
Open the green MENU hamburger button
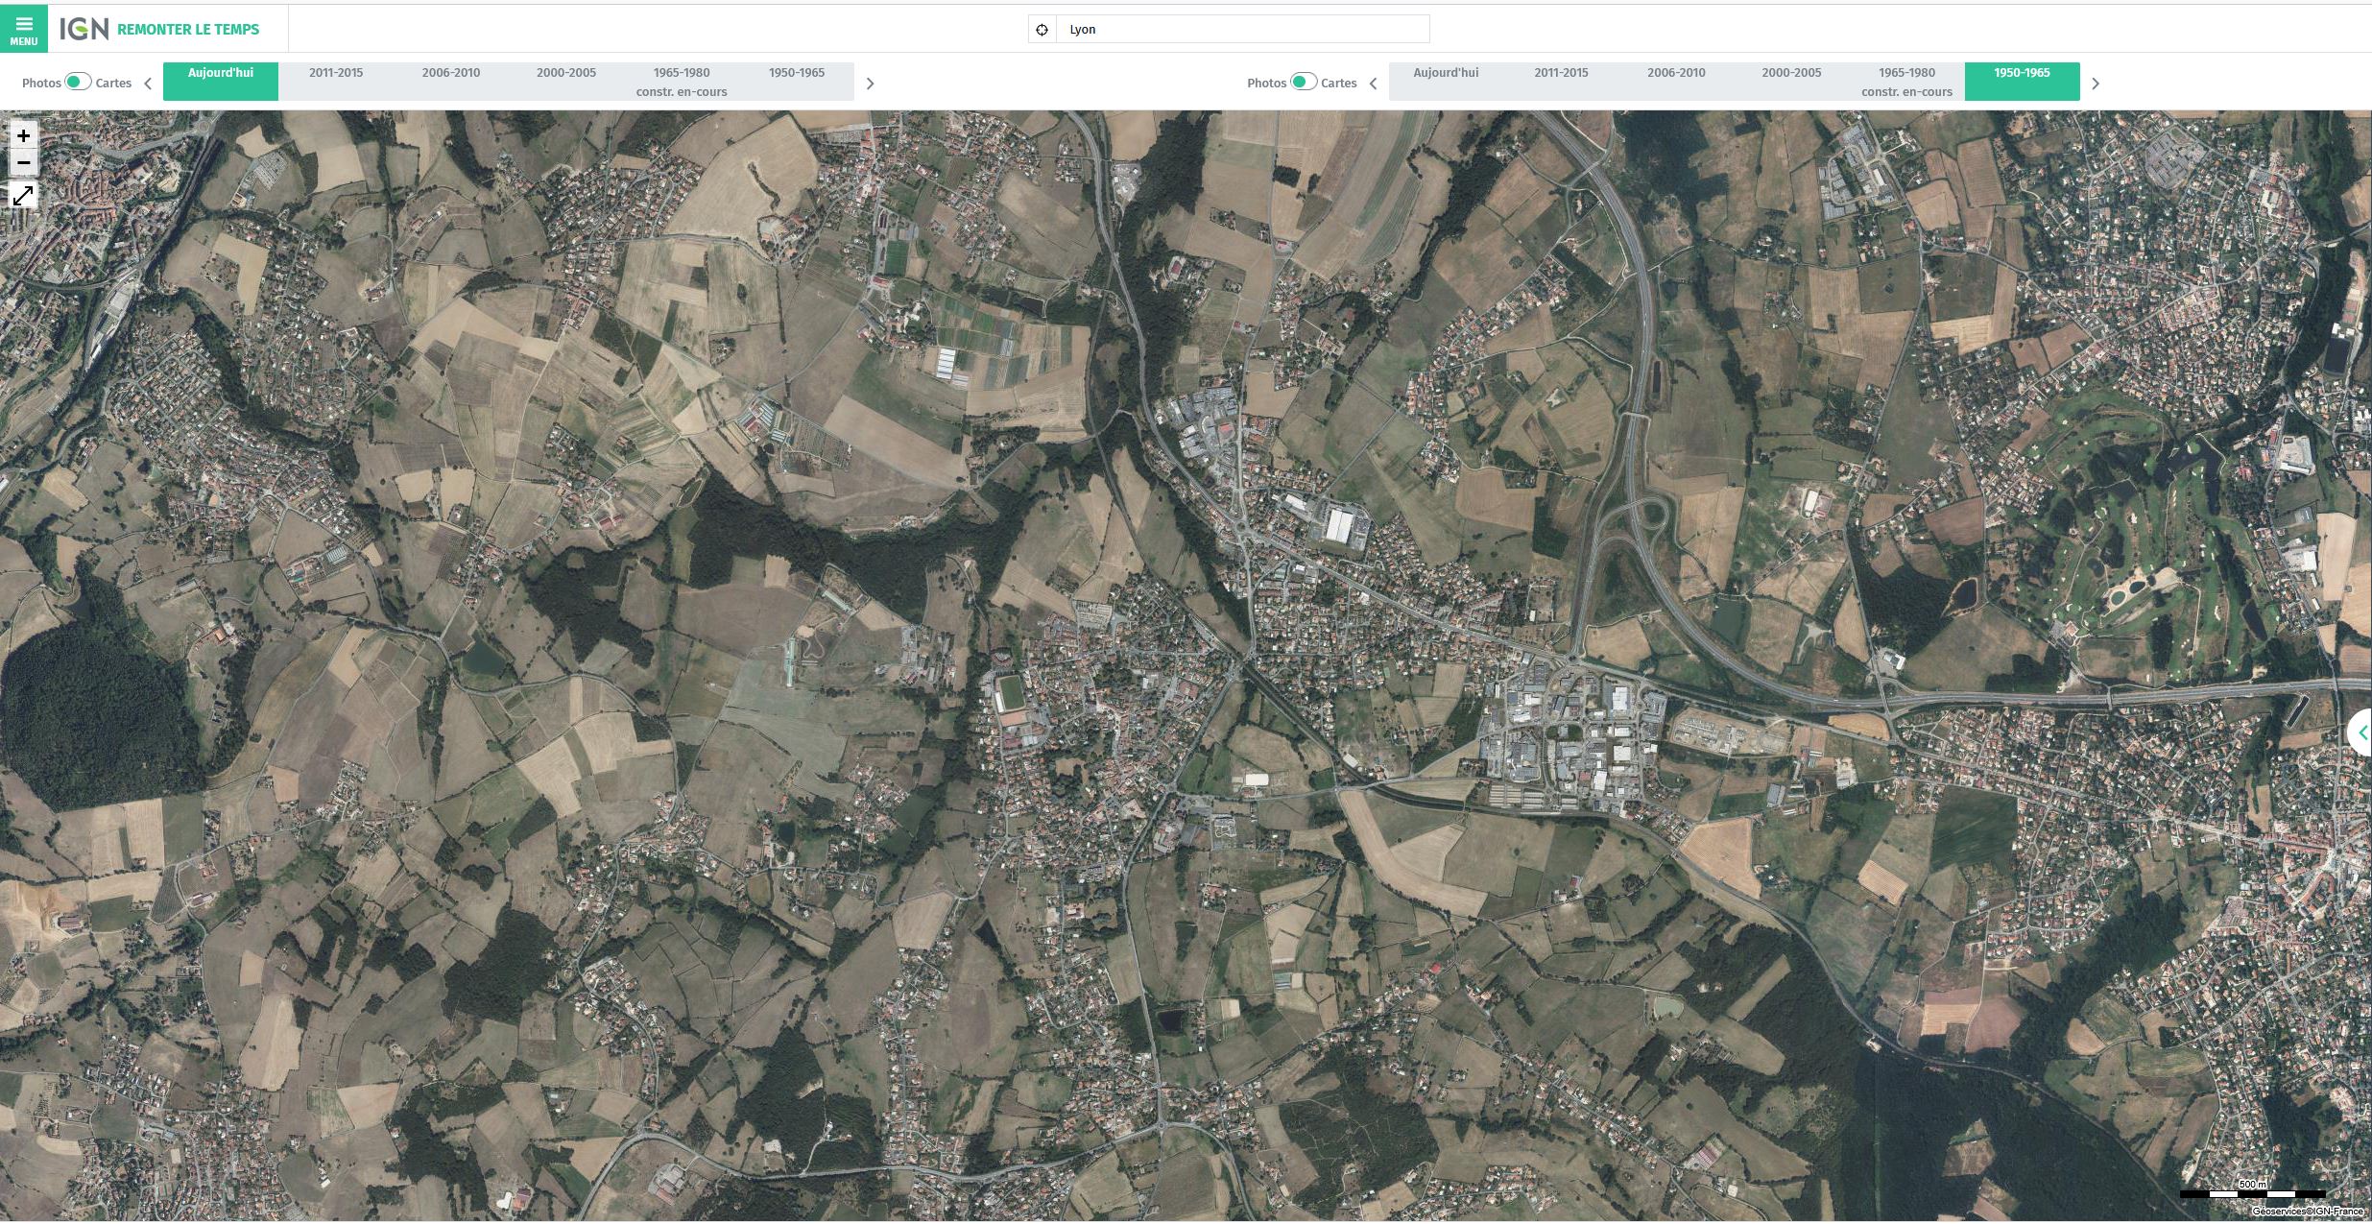[x=23, y=29]
